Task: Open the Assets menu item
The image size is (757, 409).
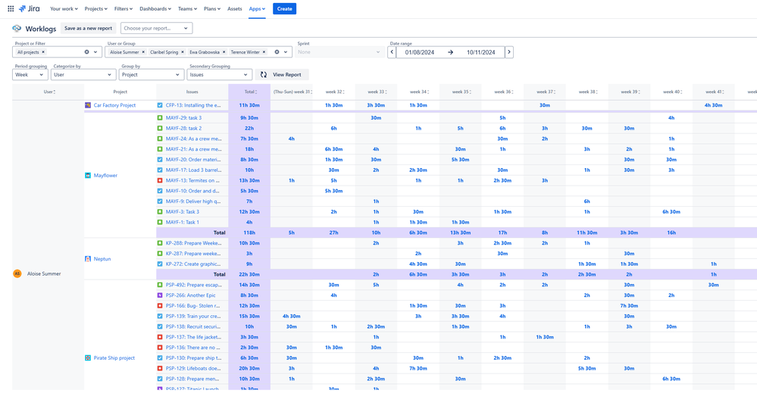Action: pyautogui.click(x=235, y=9)
